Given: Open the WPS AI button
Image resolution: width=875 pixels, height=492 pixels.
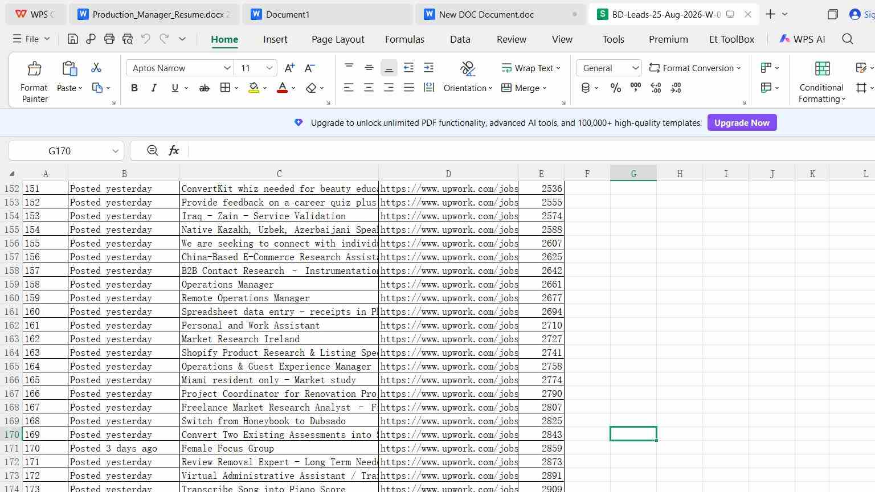Looking at the screenshot, I should 802,39.
